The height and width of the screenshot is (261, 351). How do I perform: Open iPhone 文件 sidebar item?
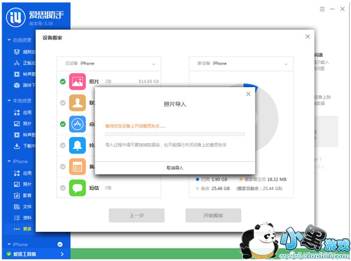pos(23,206)
